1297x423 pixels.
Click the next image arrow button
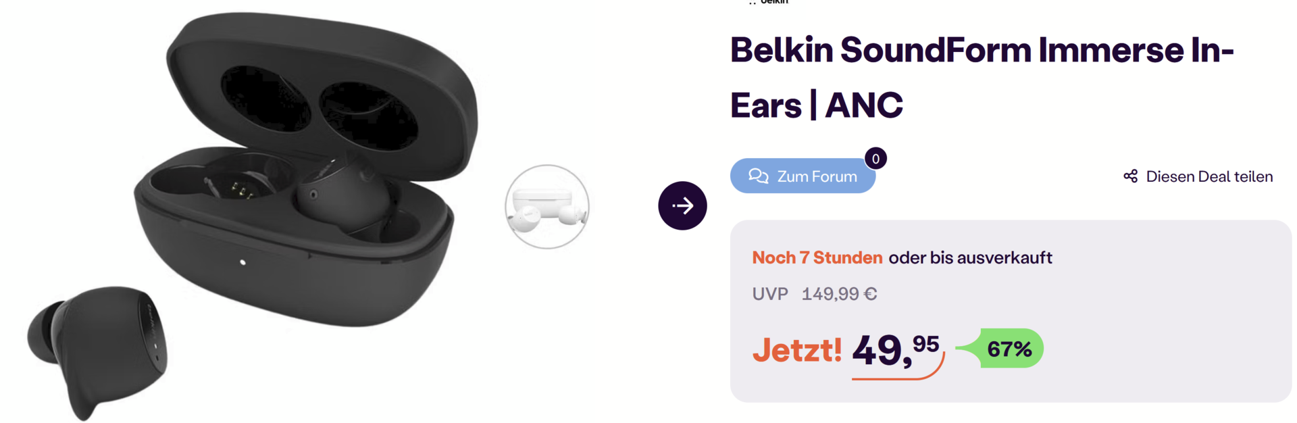point(682,205)
